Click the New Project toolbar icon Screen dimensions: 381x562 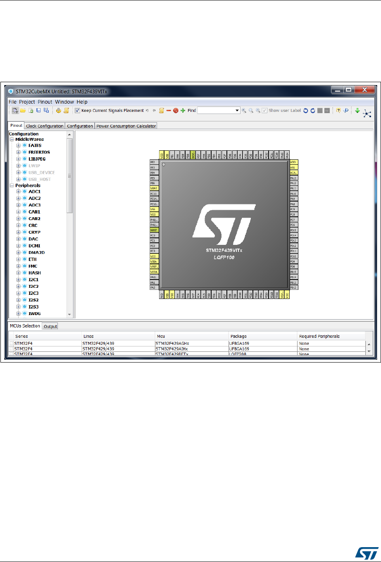[x=15, y=110]
